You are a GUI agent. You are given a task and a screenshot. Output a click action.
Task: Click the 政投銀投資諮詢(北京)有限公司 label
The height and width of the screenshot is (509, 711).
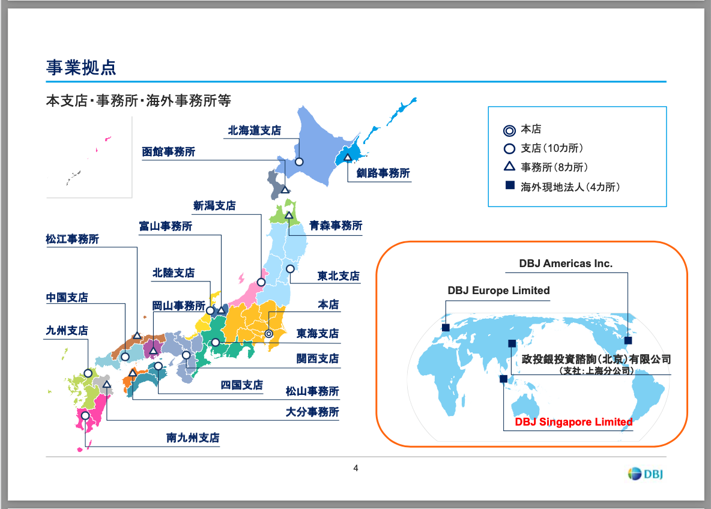pos(596,360)
